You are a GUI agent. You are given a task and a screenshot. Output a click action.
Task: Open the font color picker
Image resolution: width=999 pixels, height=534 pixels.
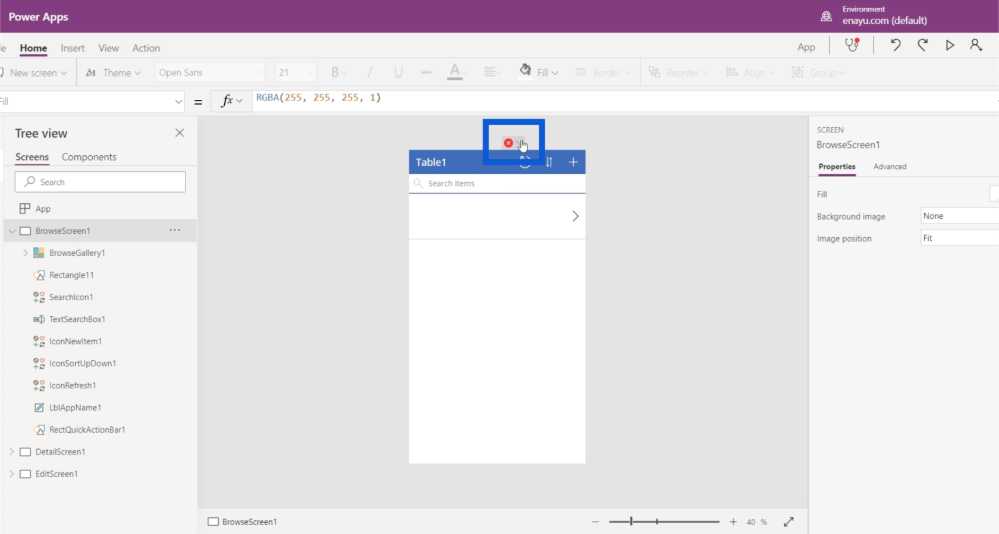tap(456, 73)
